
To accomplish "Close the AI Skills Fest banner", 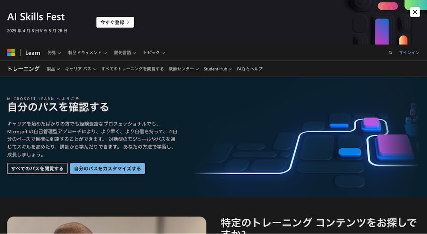I will pos(415,12).
